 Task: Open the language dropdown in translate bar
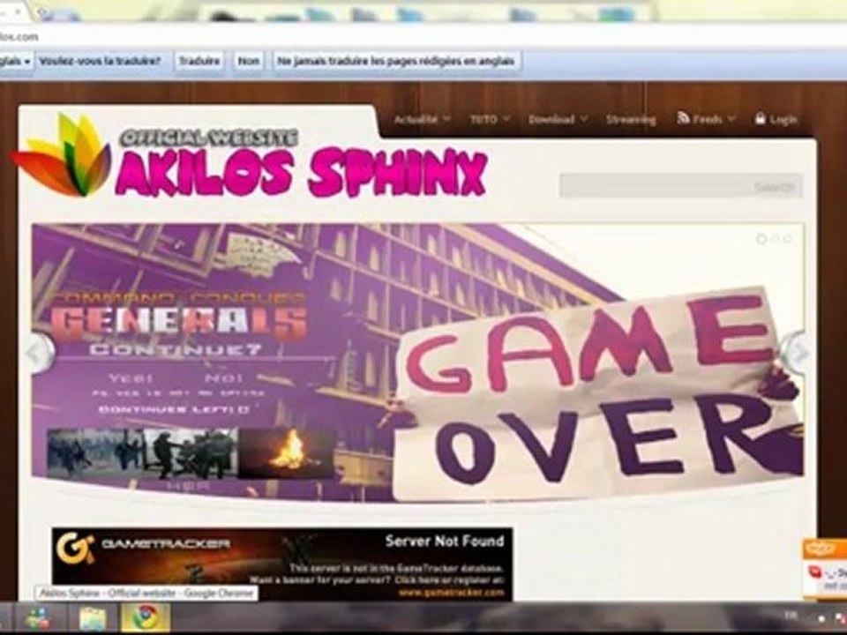click(x=16, y=61)
